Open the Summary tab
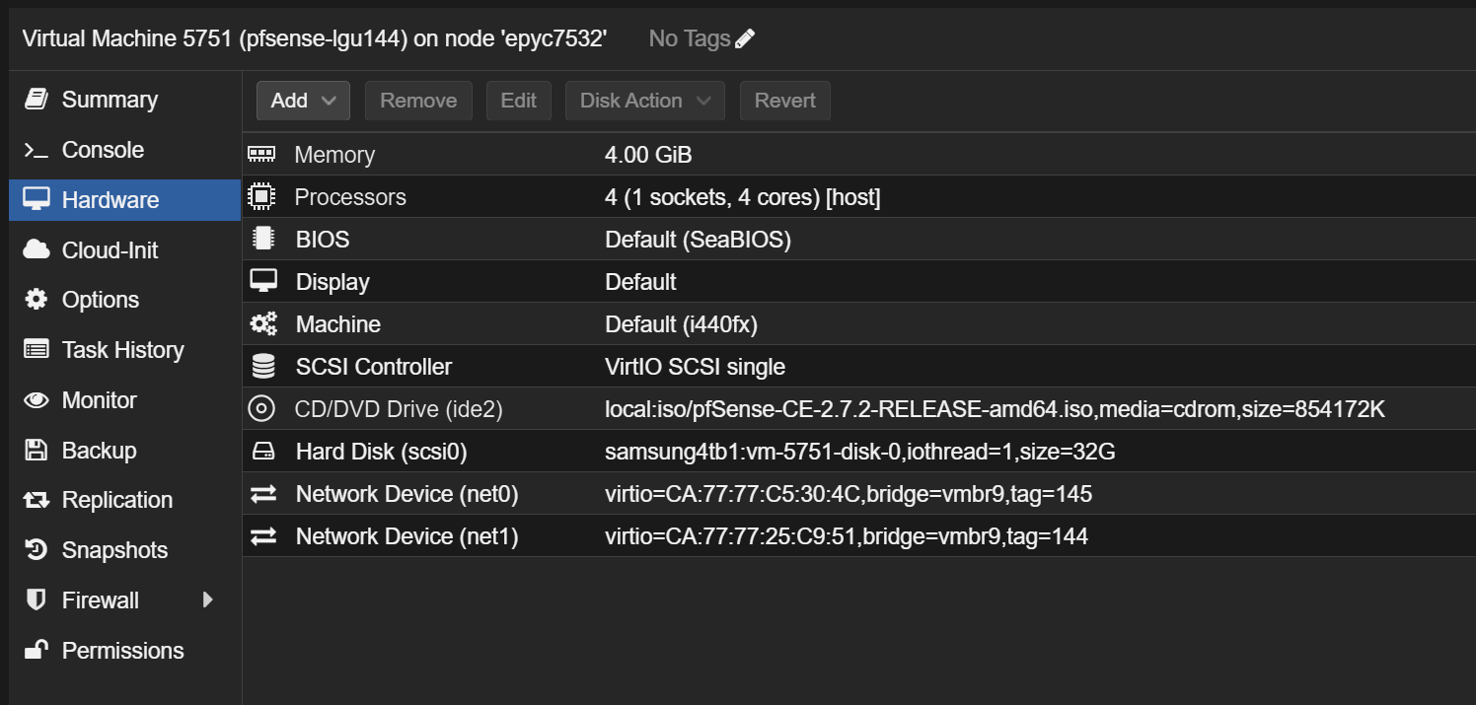The width and height of the screenshot is (1476, 705). pos(109,100)
